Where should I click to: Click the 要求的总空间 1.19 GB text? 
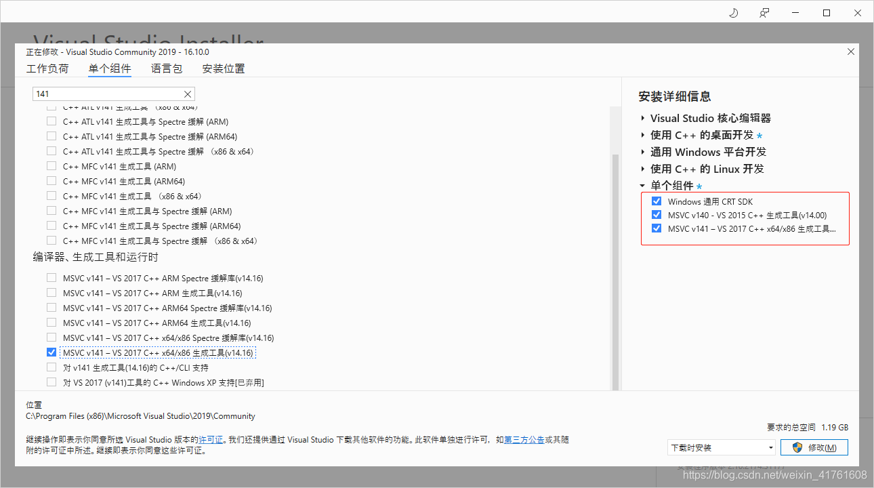tap(808, 428)
